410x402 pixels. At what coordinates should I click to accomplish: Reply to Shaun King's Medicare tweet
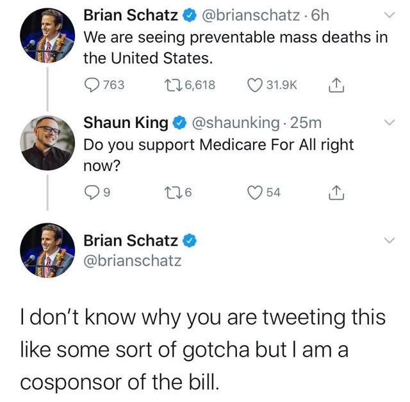coord(92,191)
